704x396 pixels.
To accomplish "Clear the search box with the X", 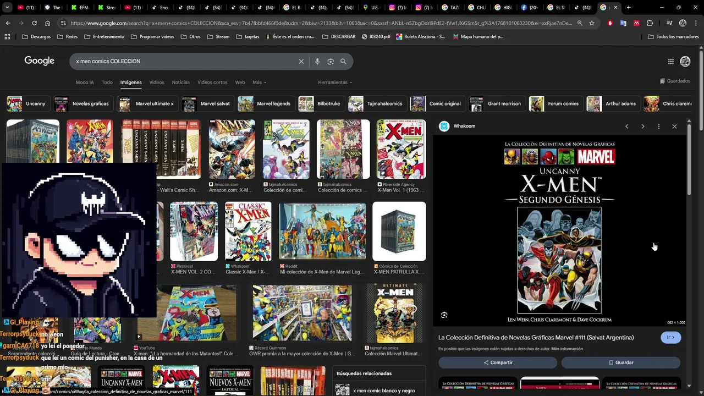I will [301, 61].
